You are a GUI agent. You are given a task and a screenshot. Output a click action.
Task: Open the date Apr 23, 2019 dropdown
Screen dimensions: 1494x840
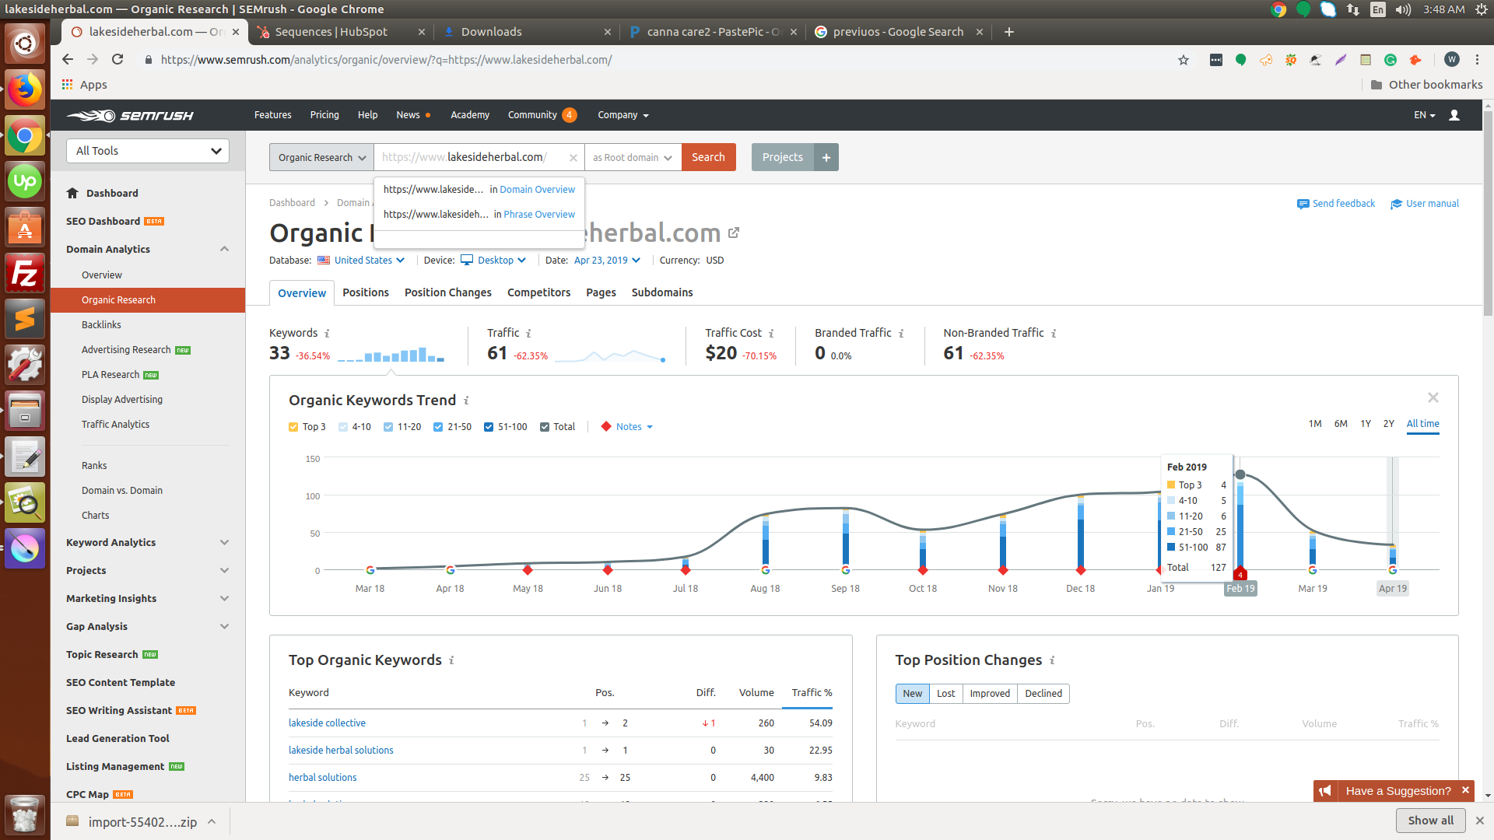pyautogui.click(x=607, y=261)
